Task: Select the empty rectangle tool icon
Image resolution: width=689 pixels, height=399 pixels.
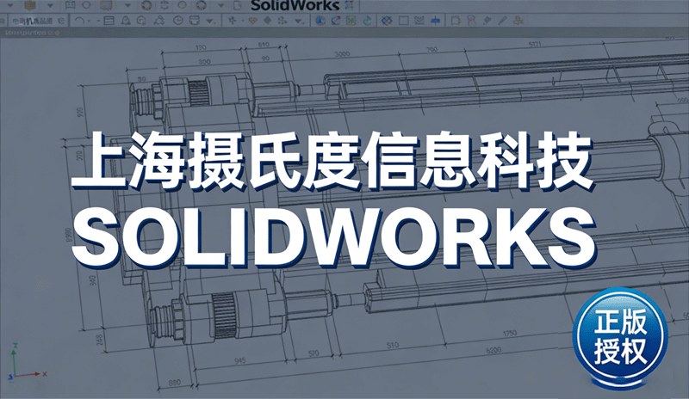Action: [404, 21]
